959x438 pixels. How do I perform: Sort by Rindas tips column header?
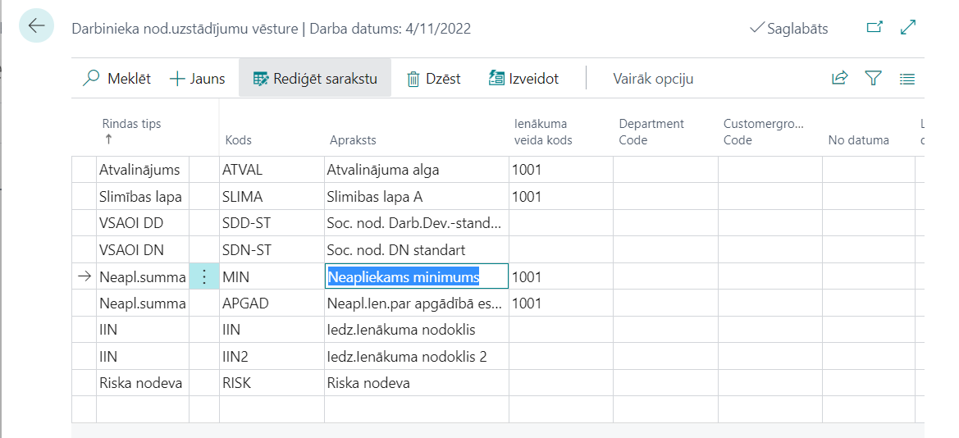pos(131,125)
